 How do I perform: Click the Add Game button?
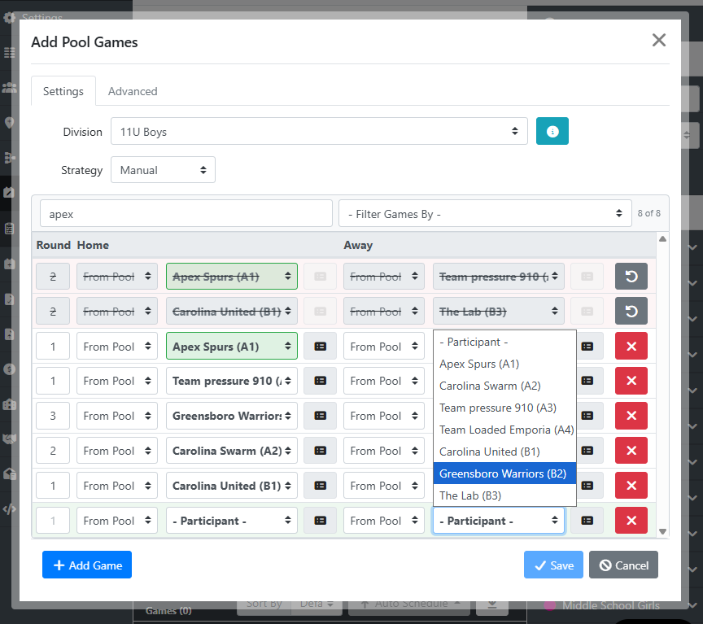pos(87,565)
